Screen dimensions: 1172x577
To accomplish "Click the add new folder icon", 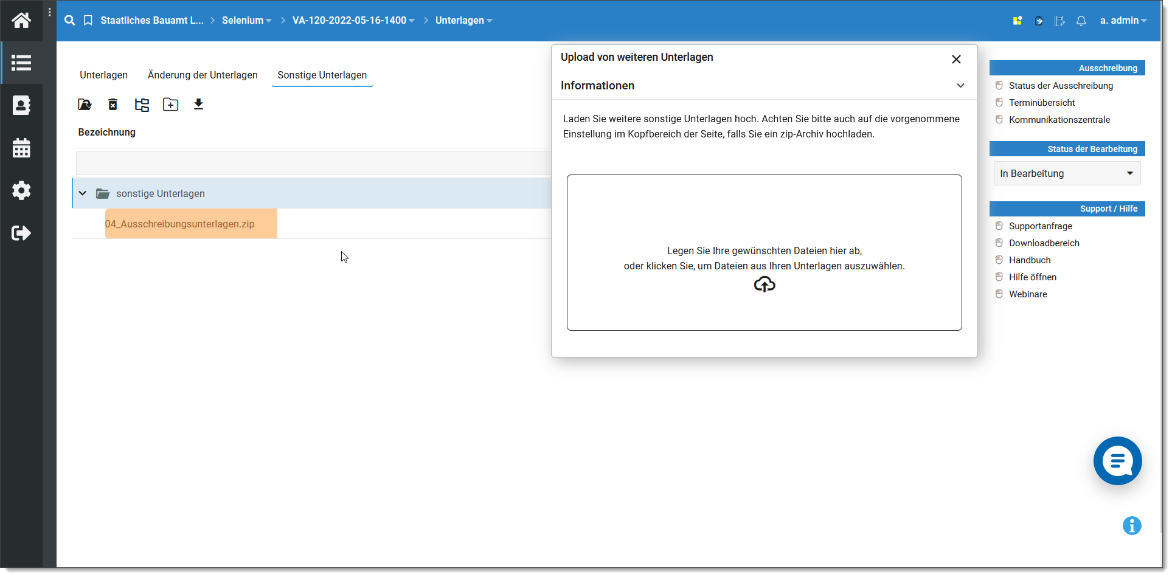I will click(170, 105).
